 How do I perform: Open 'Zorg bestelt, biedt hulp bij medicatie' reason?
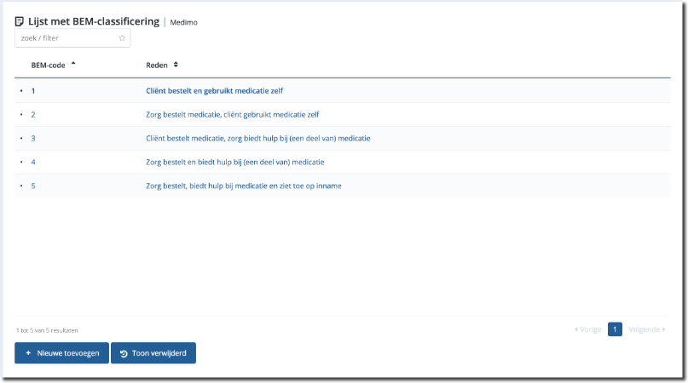(243, 186)
